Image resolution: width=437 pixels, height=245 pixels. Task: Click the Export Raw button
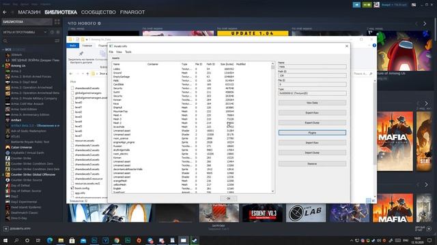coord(312,113)
